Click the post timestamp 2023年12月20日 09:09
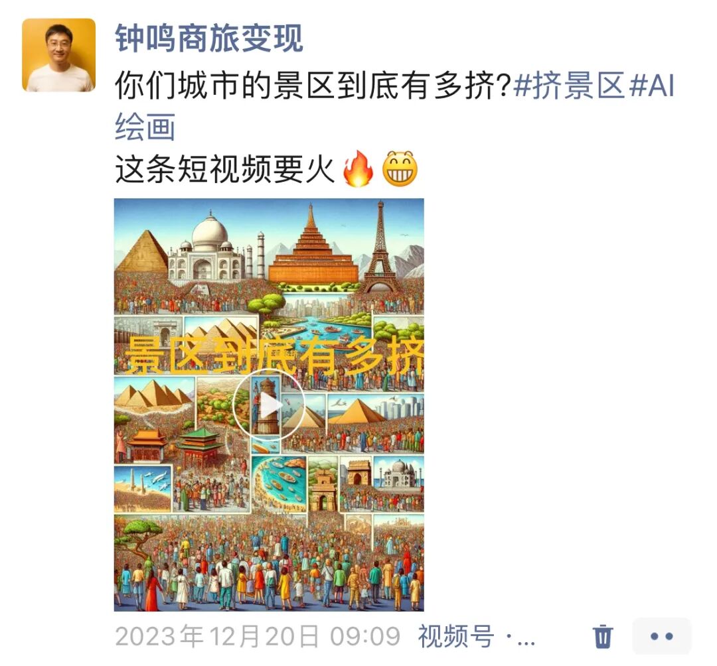 pyautogui.click(x=258, y=636)
